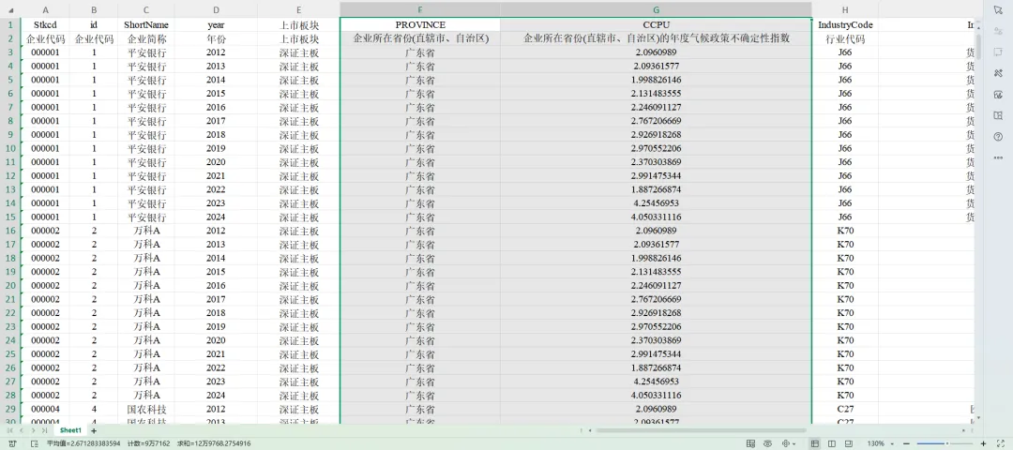The width and height of the screenshot is (1013, 450).
Task: Click the Stkcd header cell
Action: tap(45, 24)
